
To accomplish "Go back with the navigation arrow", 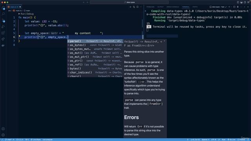I will tap(84, 2).
